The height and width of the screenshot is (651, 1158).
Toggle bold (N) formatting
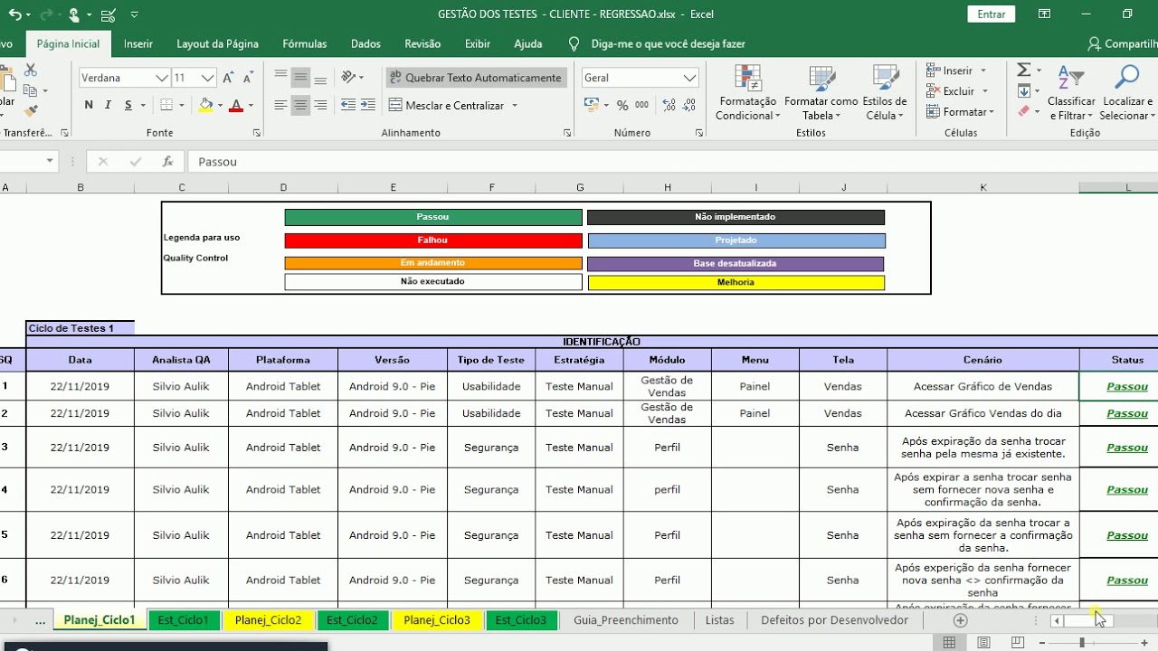89,106
